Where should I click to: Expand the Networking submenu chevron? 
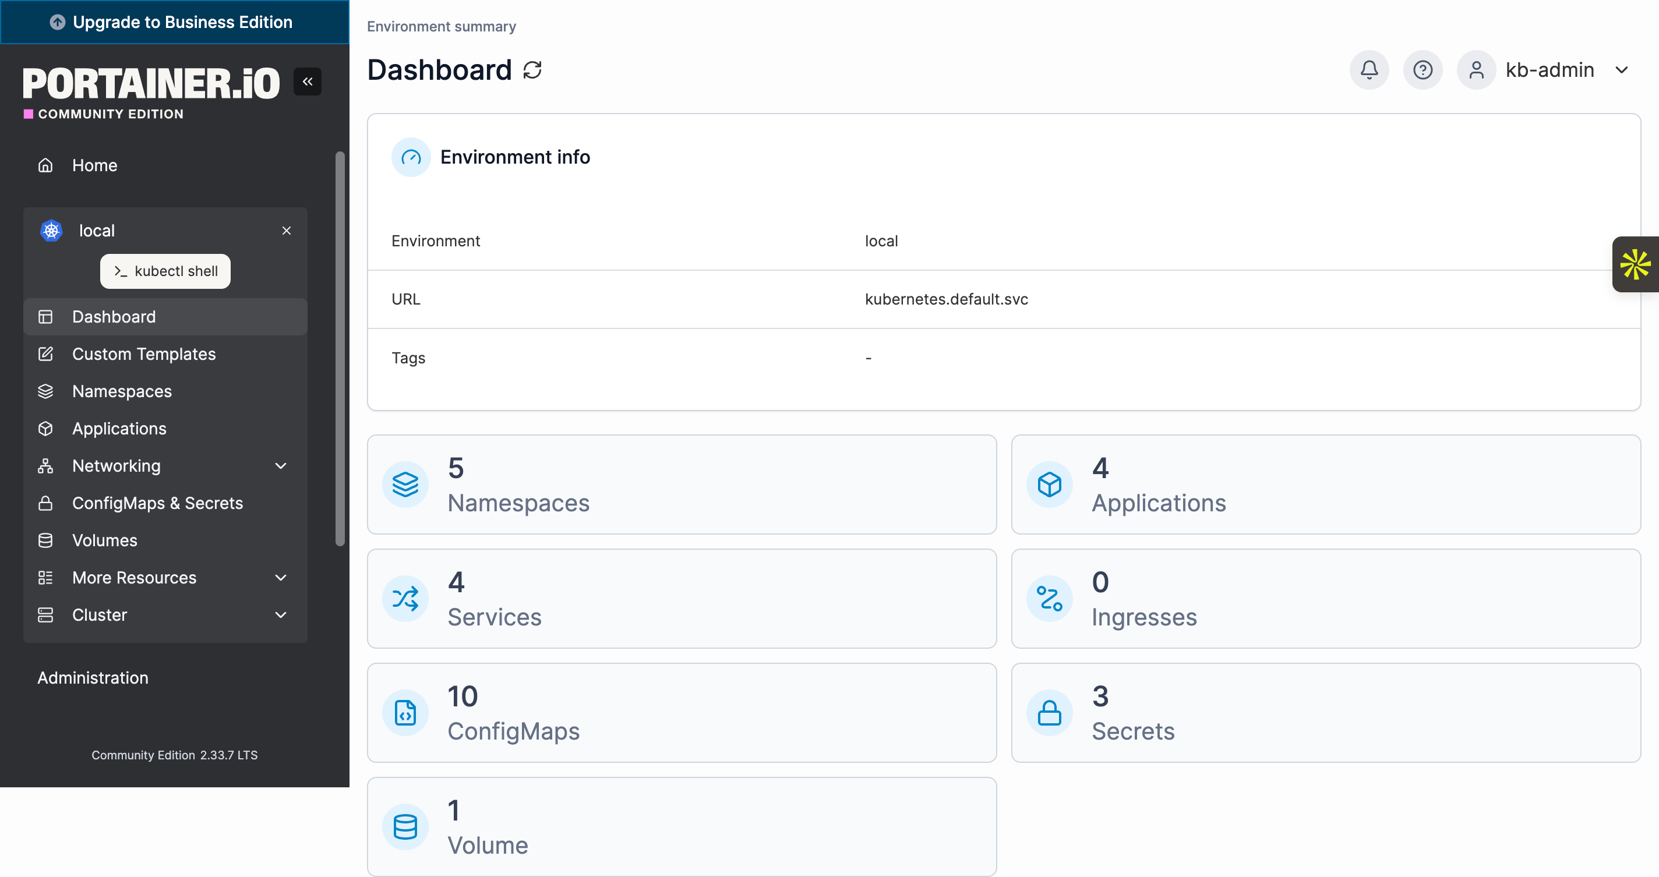[281, 466]
